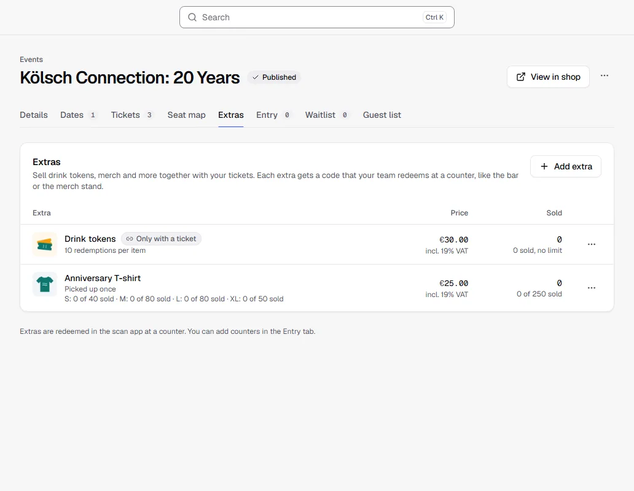Click the plus icon on Add extra
Screen dimensions: 634x491
click(544, 166)
